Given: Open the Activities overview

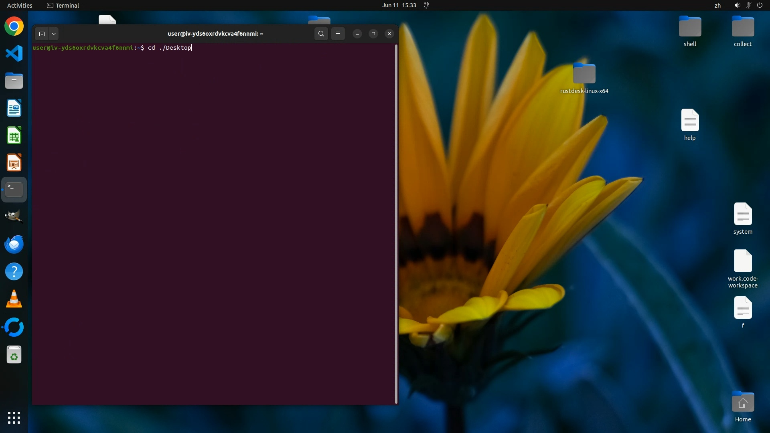Looking at the screenshot, I should (20, 5).
